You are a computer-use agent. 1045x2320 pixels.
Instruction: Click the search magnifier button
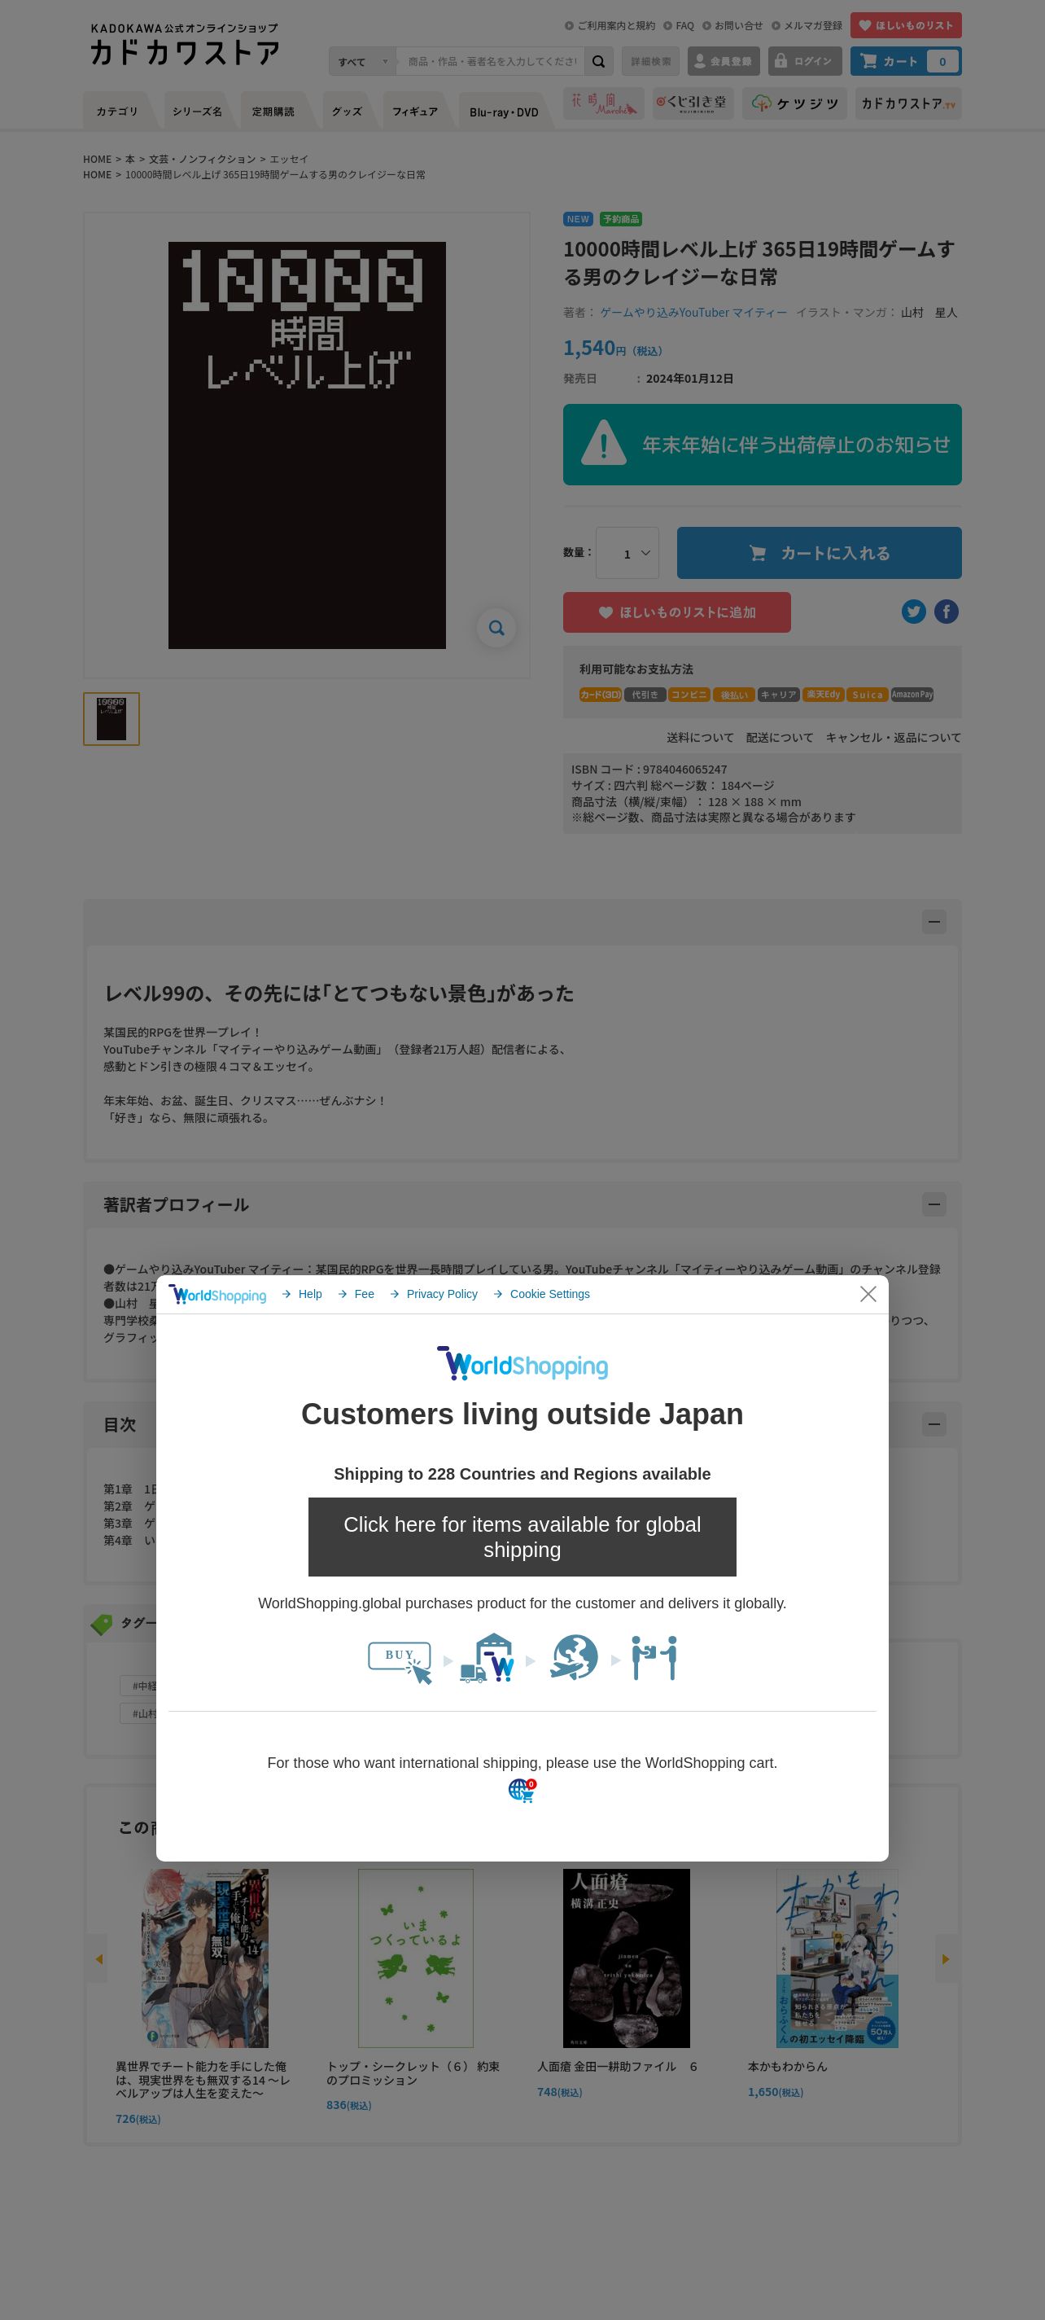pyautogui.click(x=598, y=61)
